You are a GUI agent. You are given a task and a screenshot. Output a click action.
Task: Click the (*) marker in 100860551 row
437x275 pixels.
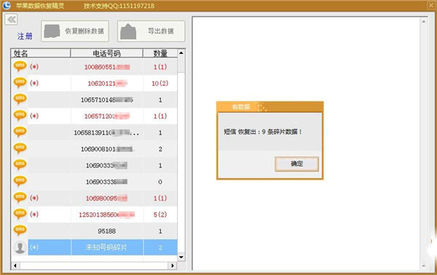tap(34, 67)
